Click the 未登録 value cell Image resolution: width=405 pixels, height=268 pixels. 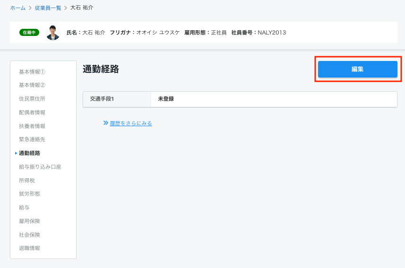coord(274,99)
